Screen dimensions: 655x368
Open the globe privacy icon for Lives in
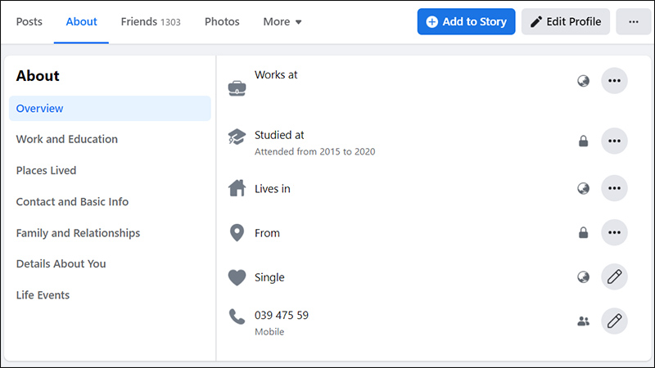[x=583, y=188]
